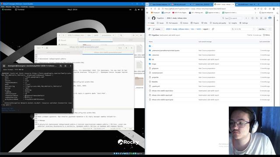Open the Settings tab on GitHub
The image size is (280, 157).
244,23
